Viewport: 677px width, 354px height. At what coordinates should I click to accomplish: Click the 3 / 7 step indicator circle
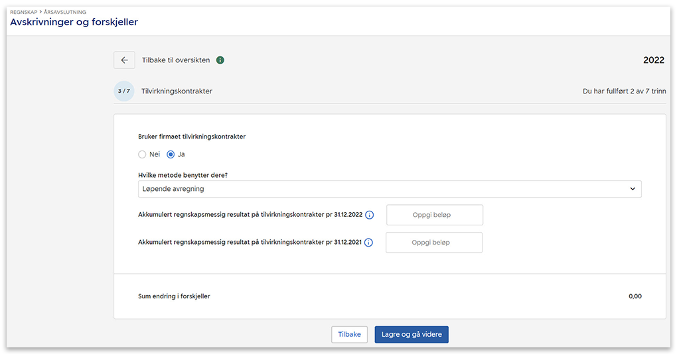(124, 91)
